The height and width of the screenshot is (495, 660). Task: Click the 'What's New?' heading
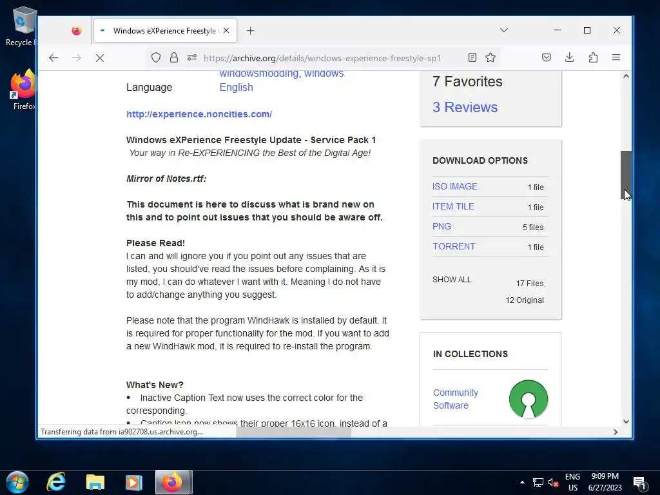155,385
